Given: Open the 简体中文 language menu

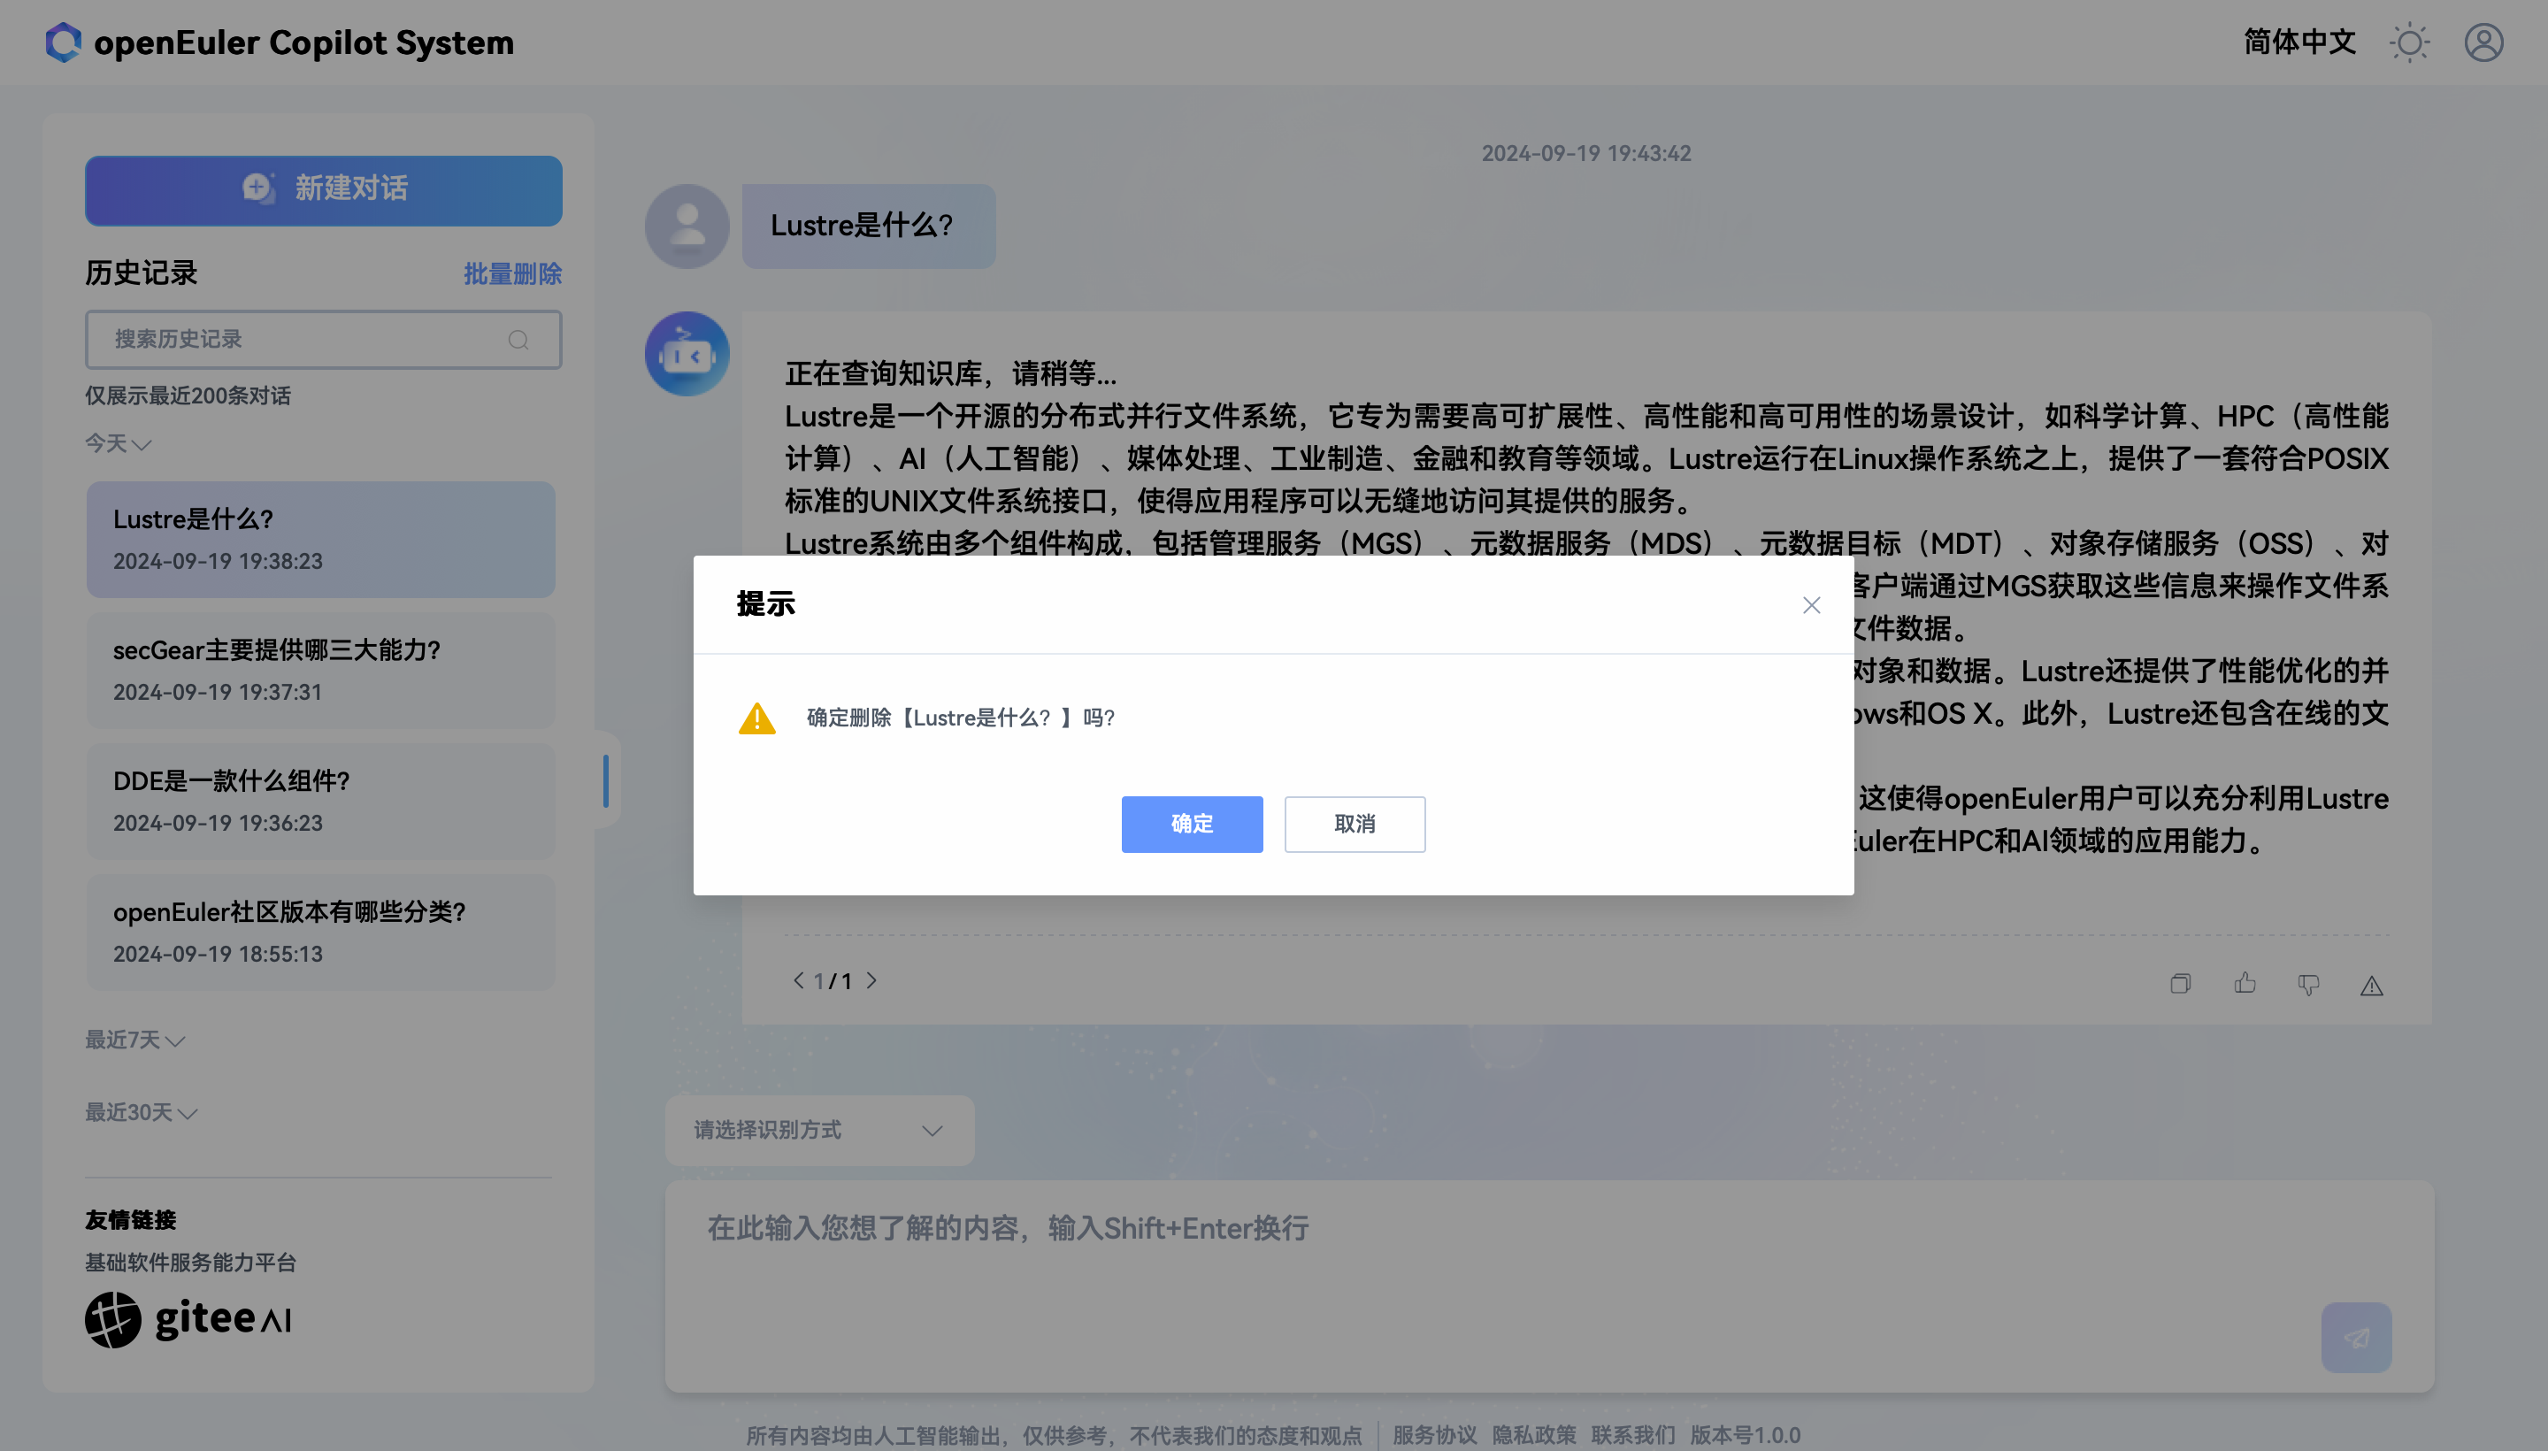Looking at the screenshot, I should click(x=2299, y=42).
